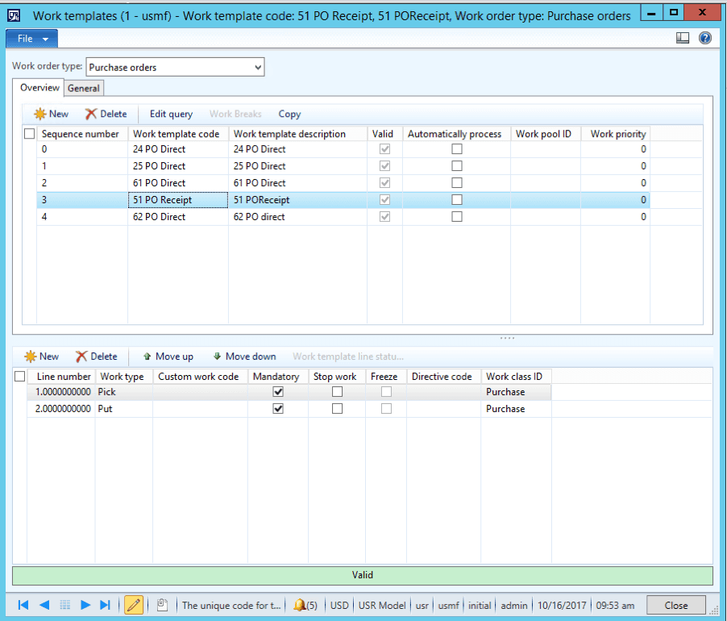Image resolution: width=727 pixels, height=621 pixels.
Task: Go to previous record icon
Action: tap(44, 605)
